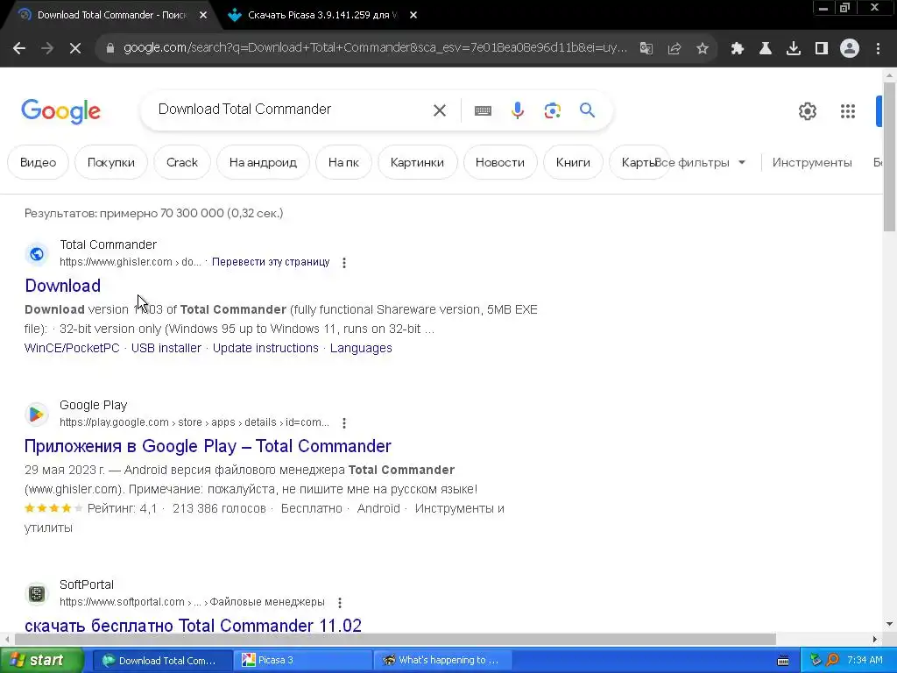Click the taskbar keyboard icon
This screenshot has width=897, height=673.
tap(783, 661)
